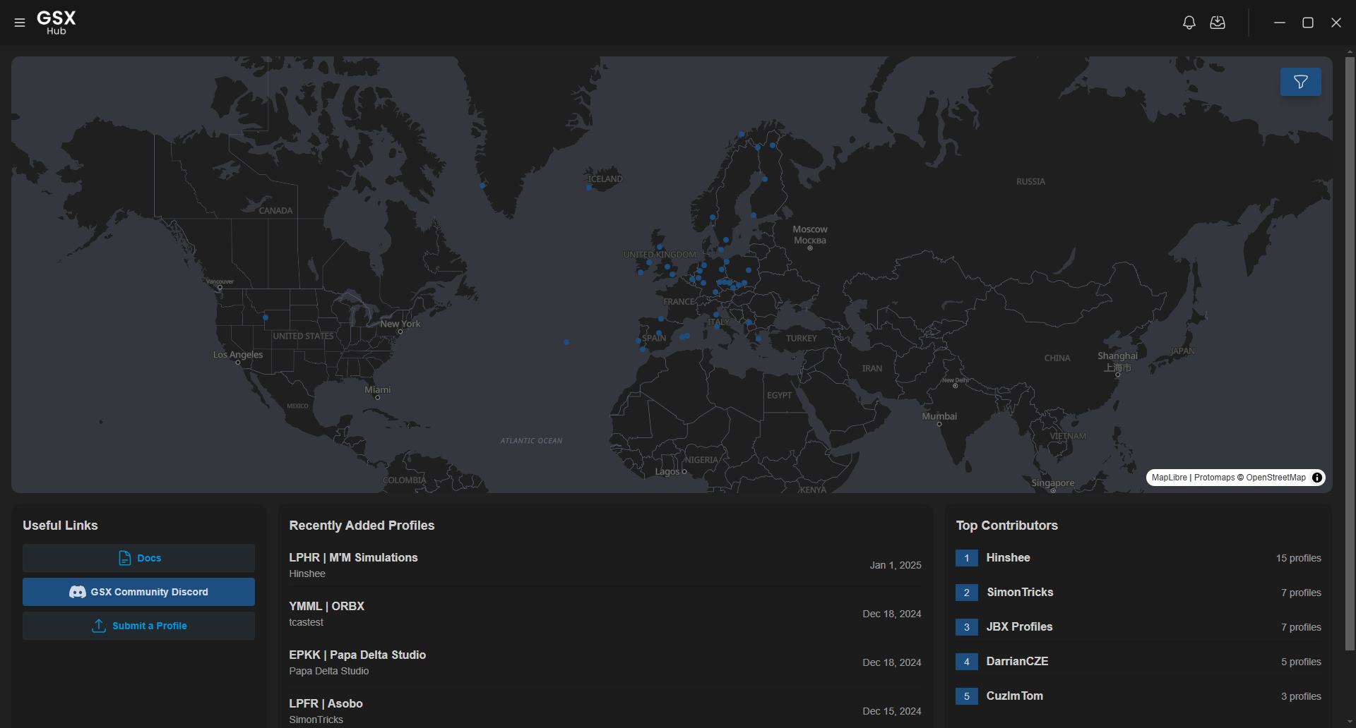Image resolution: width=1356 pixels, height=728 pixels.
Task: Open JBX Profiles contributor entry
Action: click(1019, 626)
